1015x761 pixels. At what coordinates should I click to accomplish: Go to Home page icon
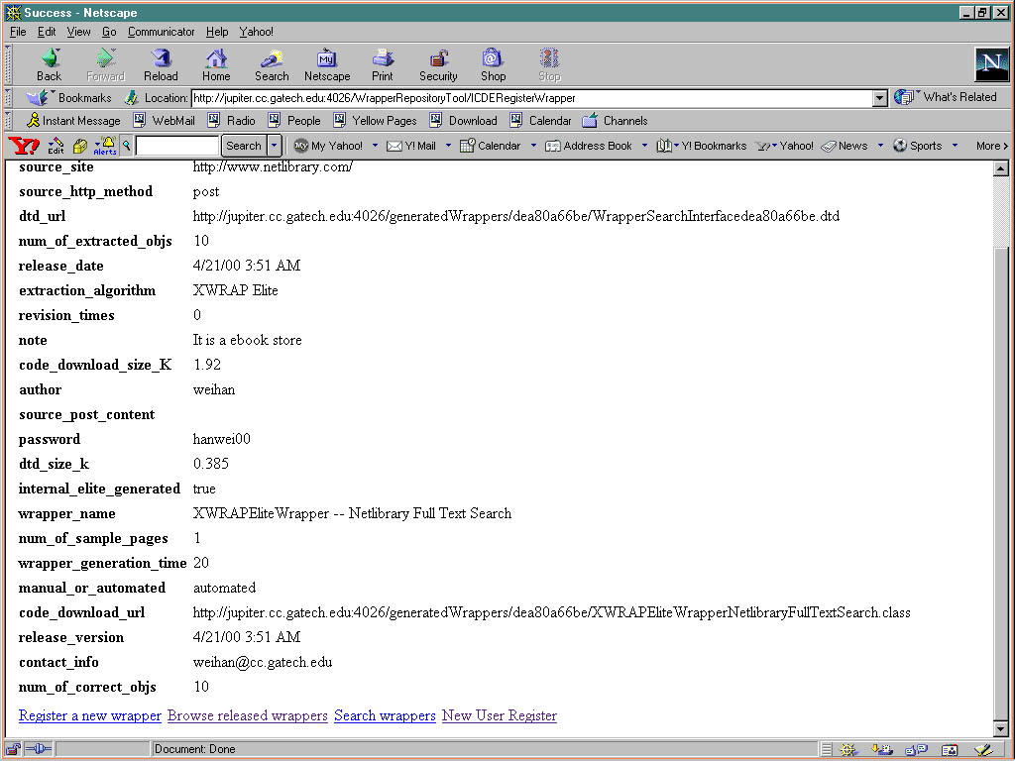click(216, 64)
